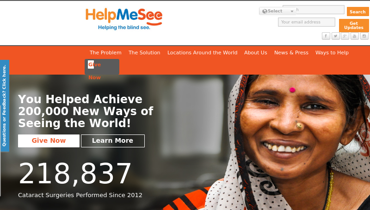370x210 pixels.
Task: Open Locations Around the World menu
Action: tap(203, 52)
